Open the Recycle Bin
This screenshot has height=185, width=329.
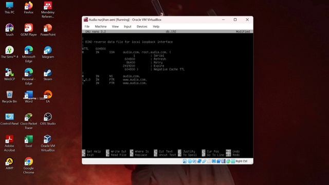(x=9, y=97)
